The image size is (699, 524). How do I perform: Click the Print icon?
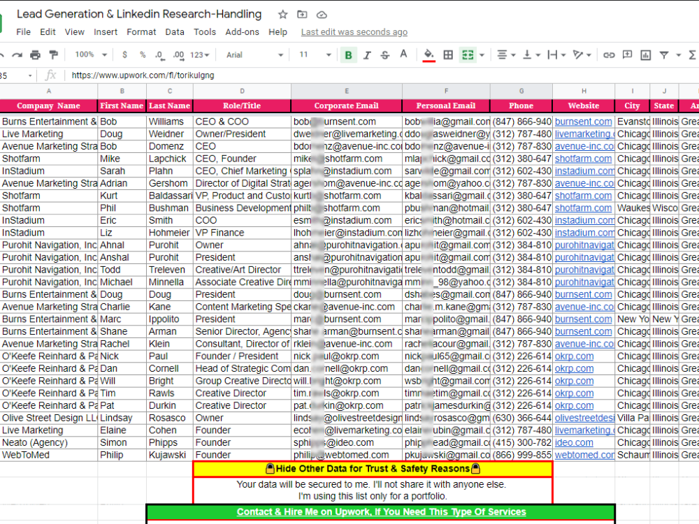pos(34,54)
